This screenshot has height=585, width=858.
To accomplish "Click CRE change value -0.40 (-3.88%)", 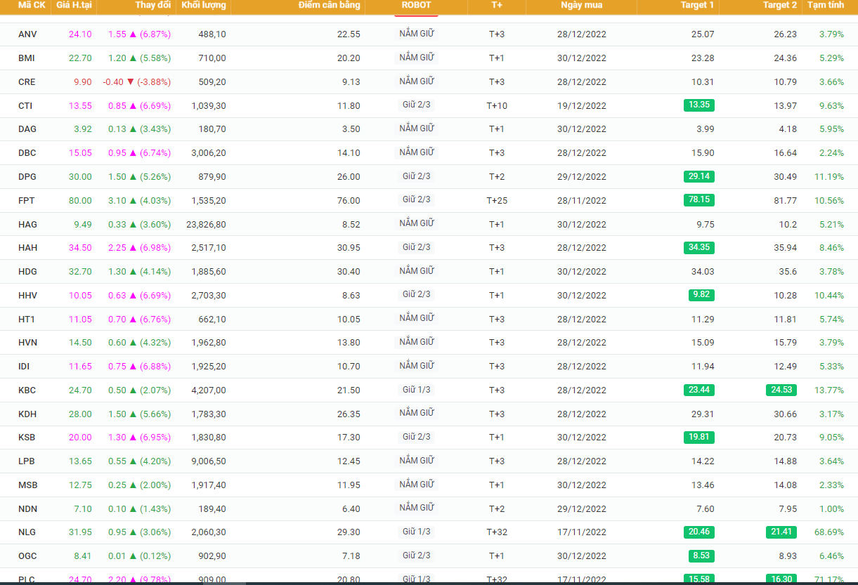I will tap(137, 82).
